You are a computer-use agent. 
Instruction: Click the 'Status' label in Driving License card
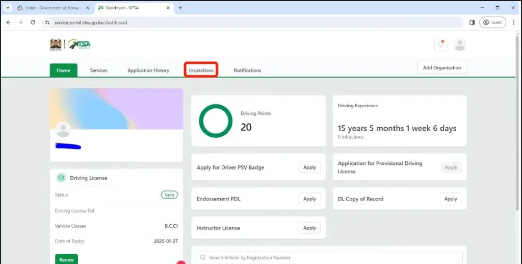(x=61, y=195)
